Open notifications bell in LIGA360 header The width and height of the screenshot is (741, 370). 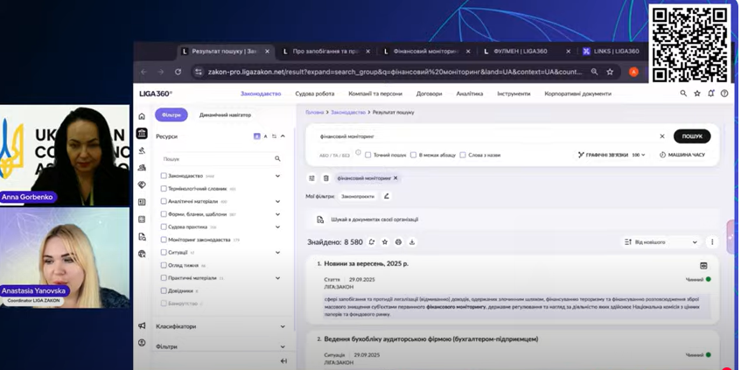tap(710, 94)
